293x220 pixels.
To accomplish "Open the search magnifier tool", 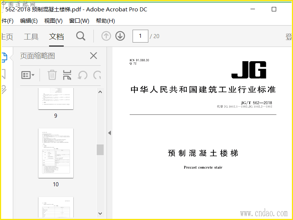I will tap(81, 36).
